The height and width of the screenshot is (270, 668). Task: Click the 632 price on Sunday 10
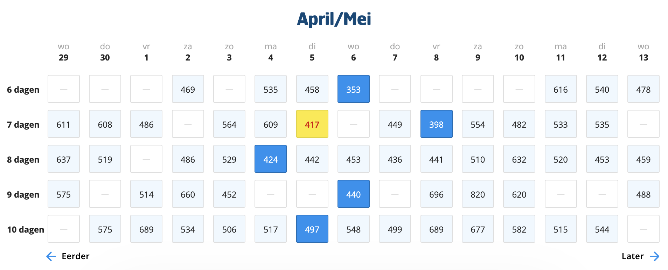pos(519,159)
